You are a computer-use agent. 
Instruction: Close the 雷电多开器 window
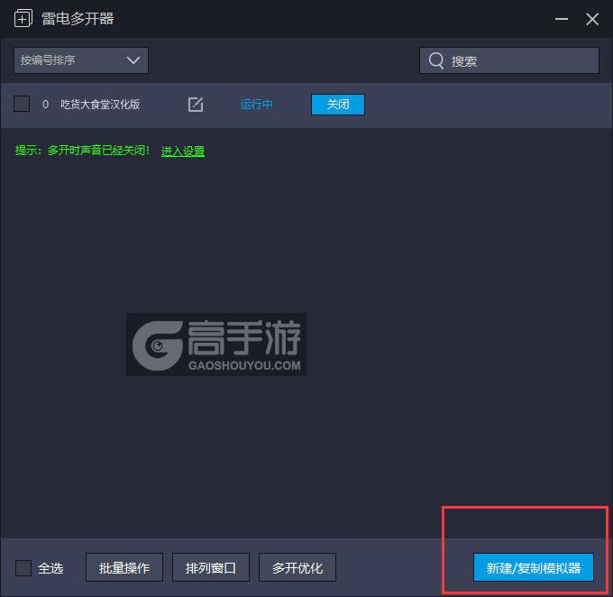pyautogui.click(x=592, y=19)
